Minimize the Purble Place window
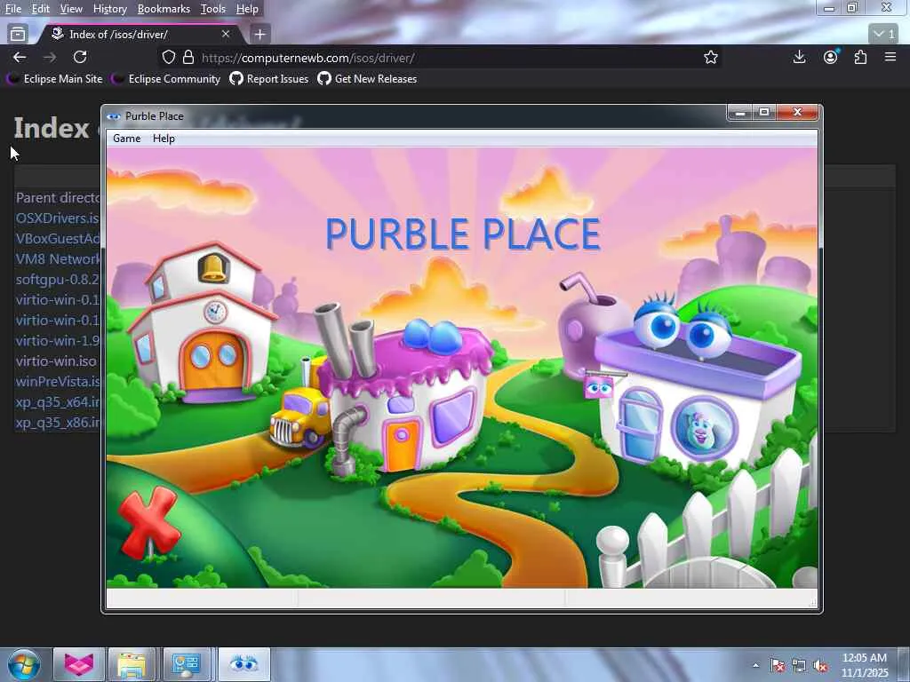This screenshot has width=910, height=682. pos(740,113)
